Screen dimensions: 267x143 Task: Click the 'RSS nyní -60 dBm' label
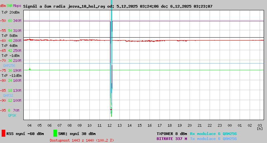[x=25, y=134]
